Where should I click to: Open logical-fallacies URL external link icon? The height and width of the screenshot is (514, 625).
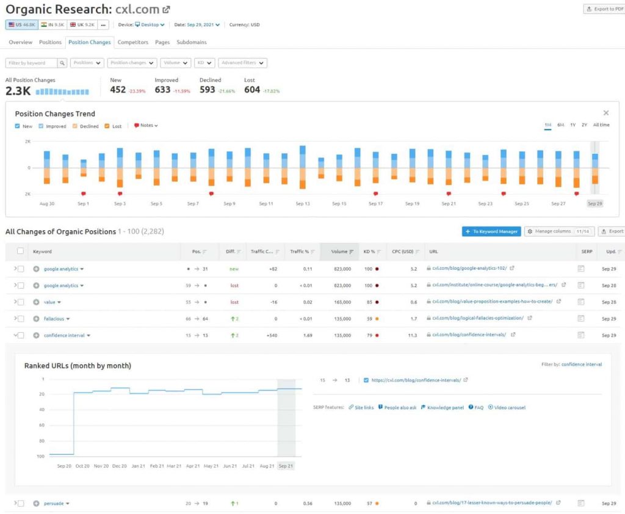click(x=530, y=318)
